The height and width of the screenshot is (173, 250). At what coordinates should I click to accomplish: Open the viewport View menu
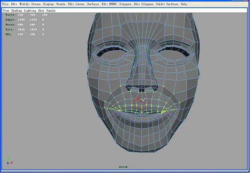(6, 10)
